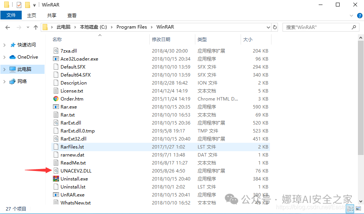Click the RarFiles.lst file icon
The height and width of the screenshot is (214, 364).
[56, 147]
